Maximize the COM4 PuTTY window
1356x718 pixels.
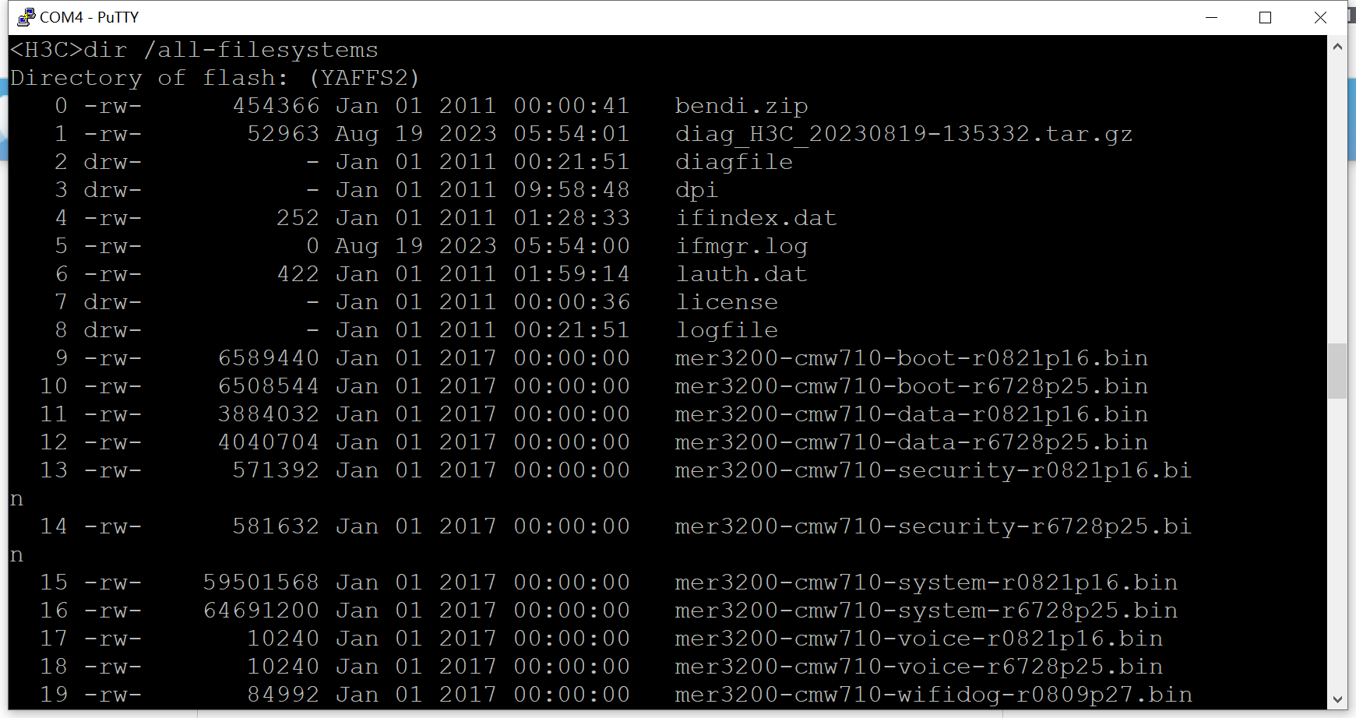tap(1265, 17)
